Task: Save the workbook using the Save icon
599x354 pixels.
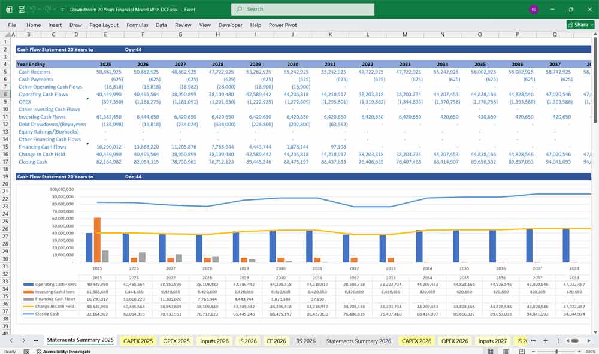Action: click(21, 9)
